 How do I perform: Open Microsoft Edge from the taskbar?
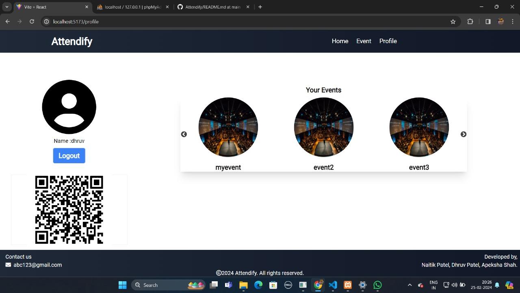tap(258, 285)
